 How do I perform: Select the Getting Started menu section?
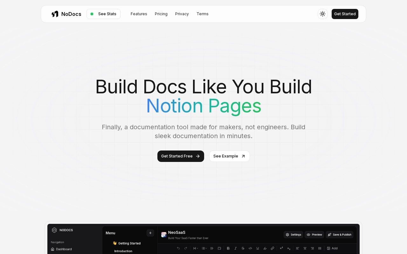click(x=127, y=243)
